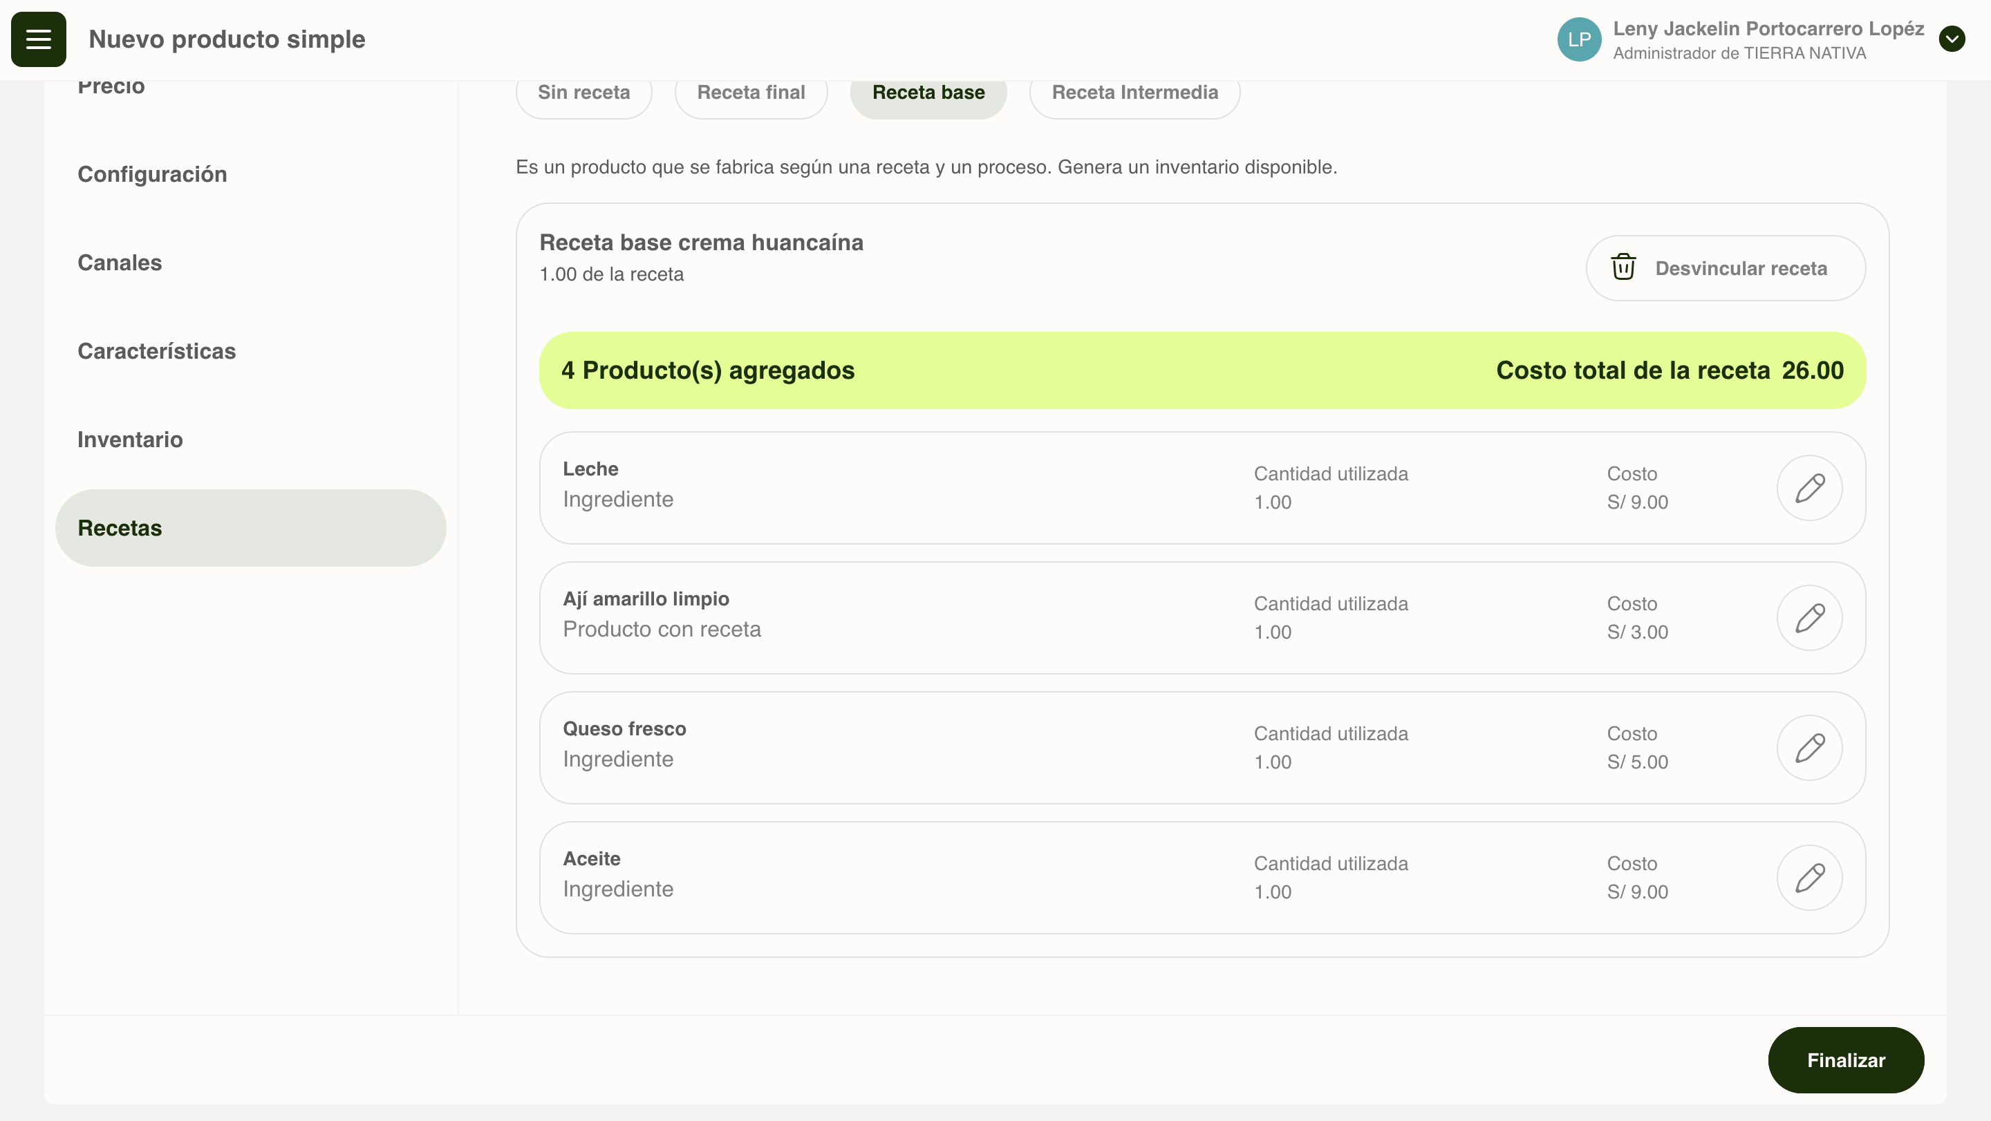Click Desvincular receta button text
1991x1121 pixels.
pyautogui.click(x=1741, y=268)
